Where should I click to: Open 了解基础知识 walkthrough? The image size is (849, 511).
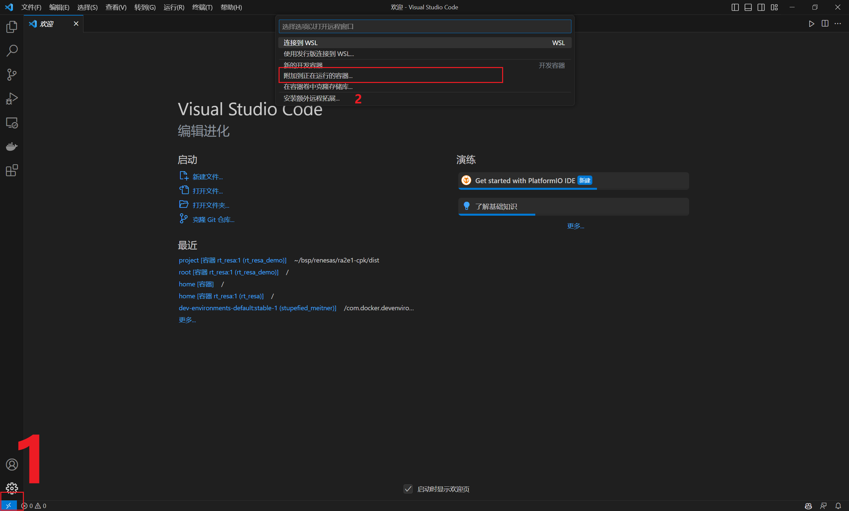pyautogui.click(x=574, y=207)
